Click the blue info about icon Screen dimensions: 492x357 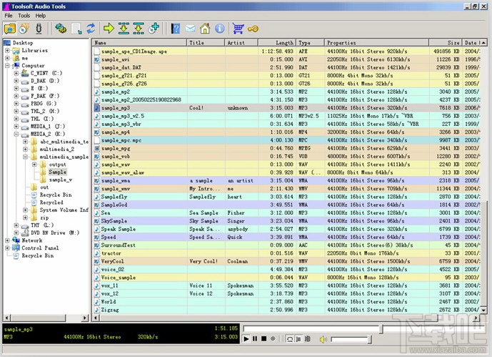(220, 29)
